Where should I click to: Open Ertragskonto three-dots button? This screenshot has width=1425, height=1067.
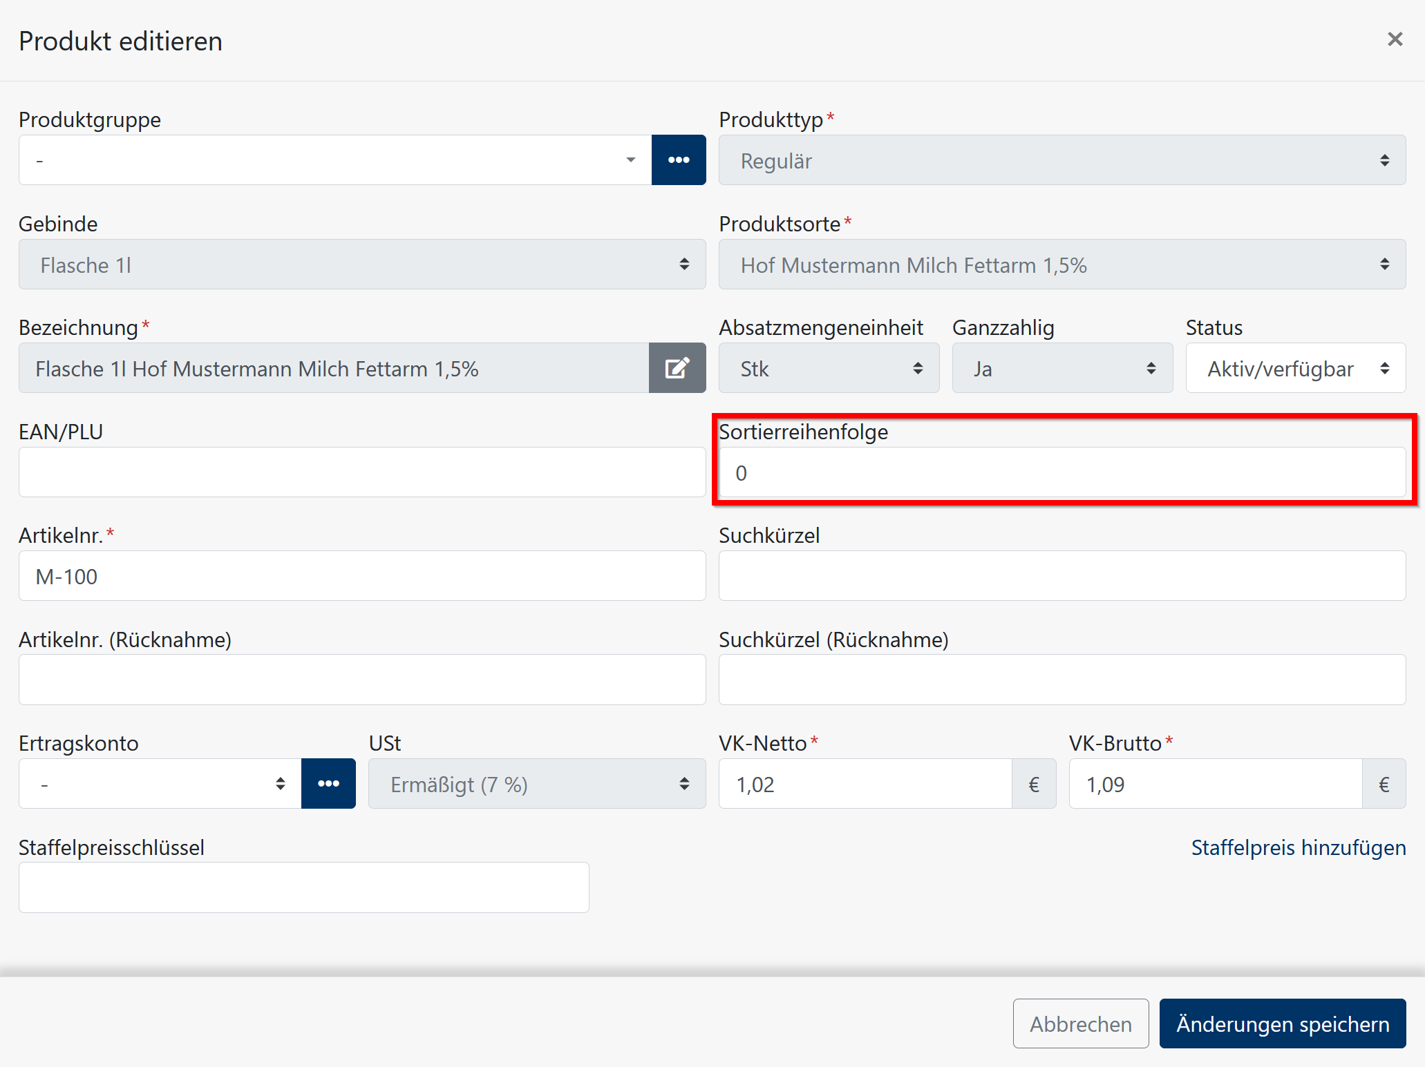pos(328,784)
